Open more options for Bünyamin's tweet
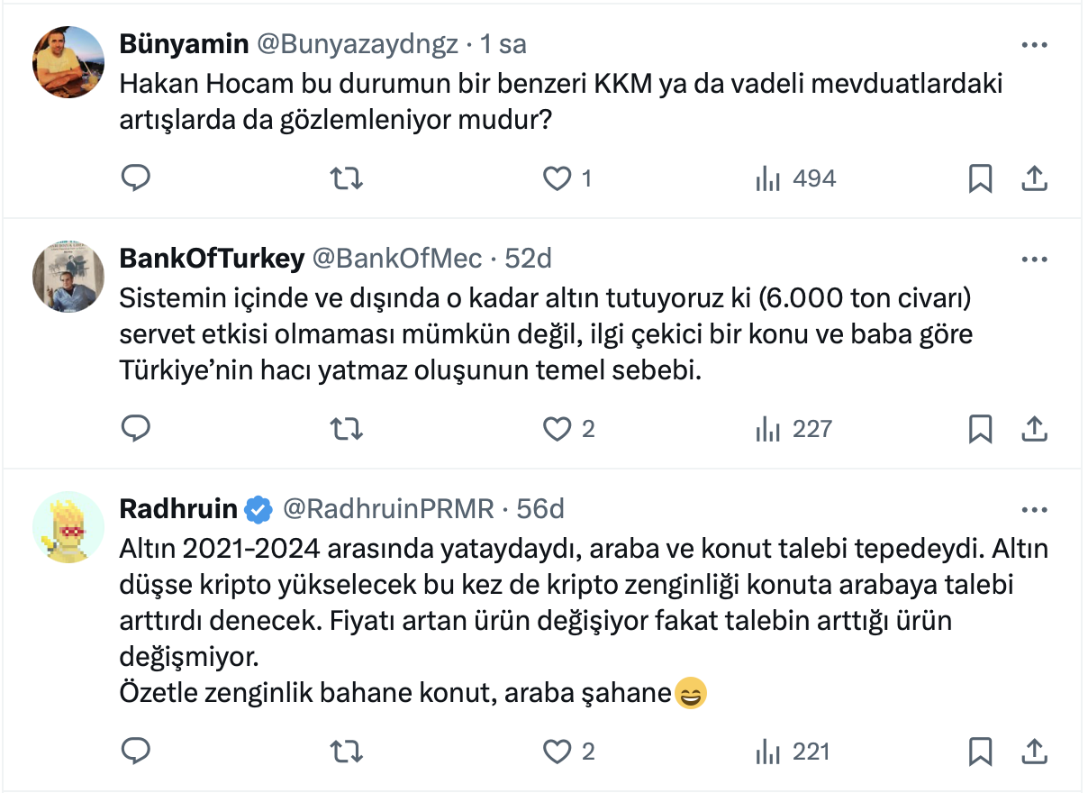 click(x=1033, y=44)
